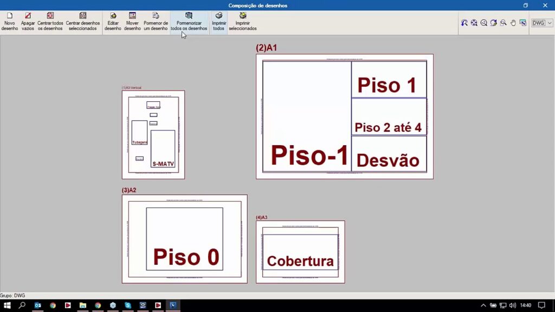Select Centrar todos os desenhos
This screenshot has height=312, width=555.
(x=50, y=21)
